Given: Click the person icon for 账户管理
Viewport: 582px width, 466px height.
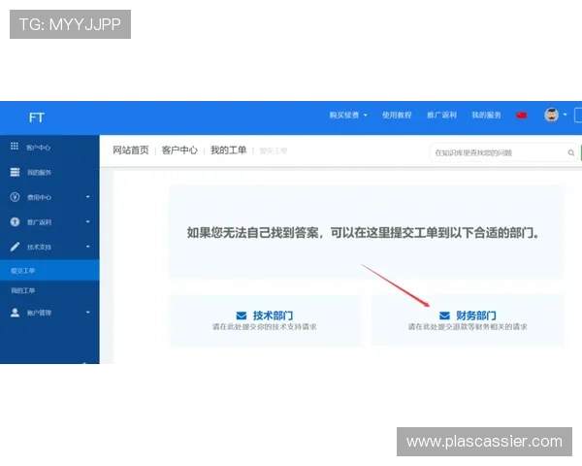Looking at the screenshot, I should (15, 313).
